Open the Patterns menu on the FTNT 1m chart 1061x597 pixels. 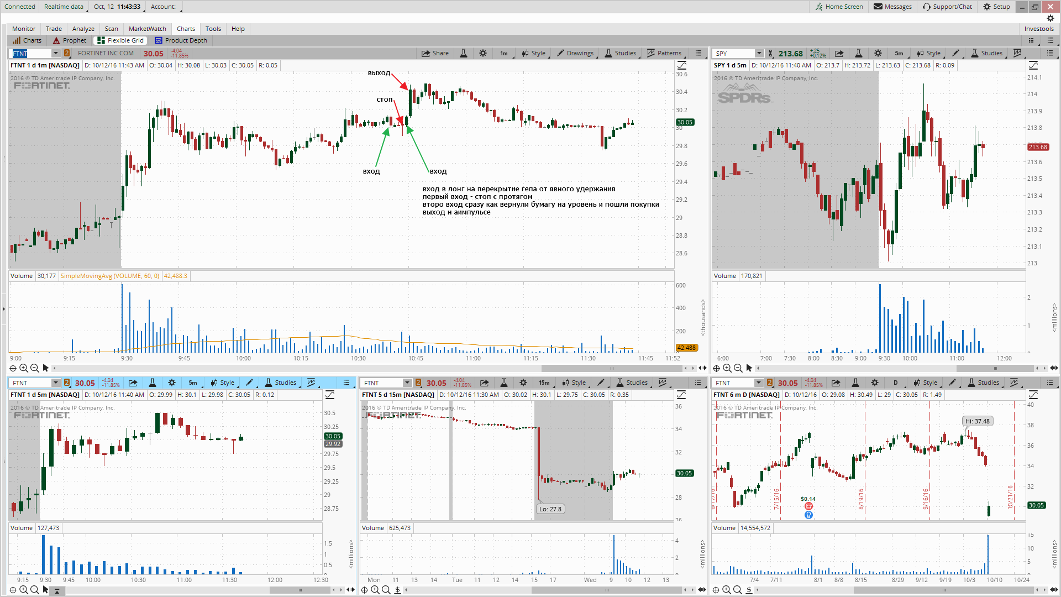[x=665, y=53]
